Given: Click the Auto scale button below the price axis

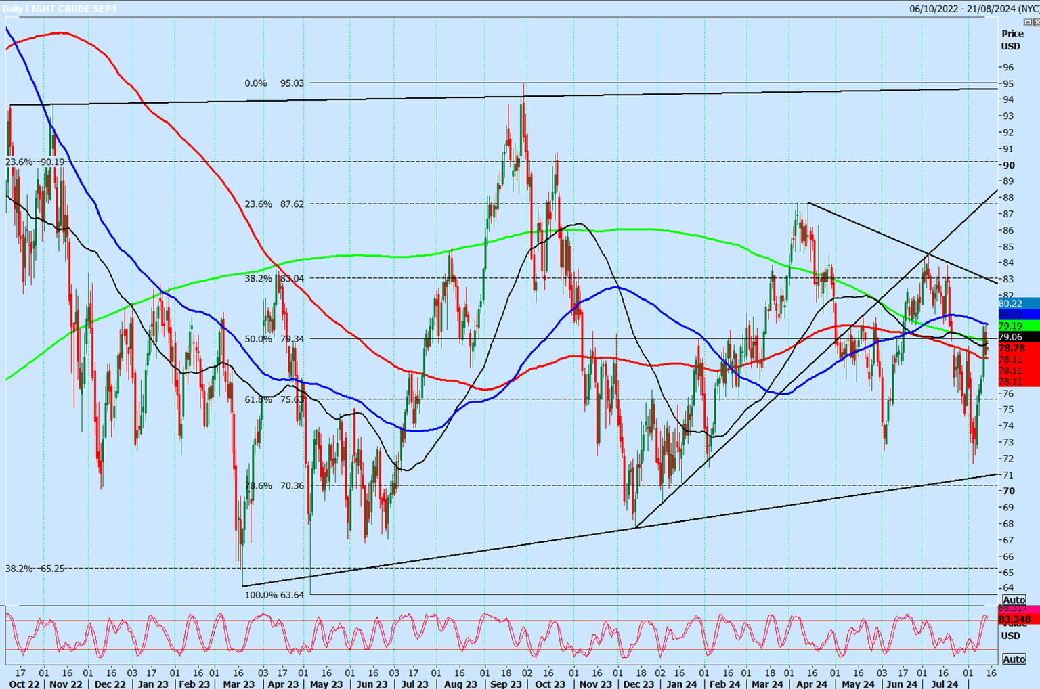Looking at the screenshot, I should [x=1014, y=600].
